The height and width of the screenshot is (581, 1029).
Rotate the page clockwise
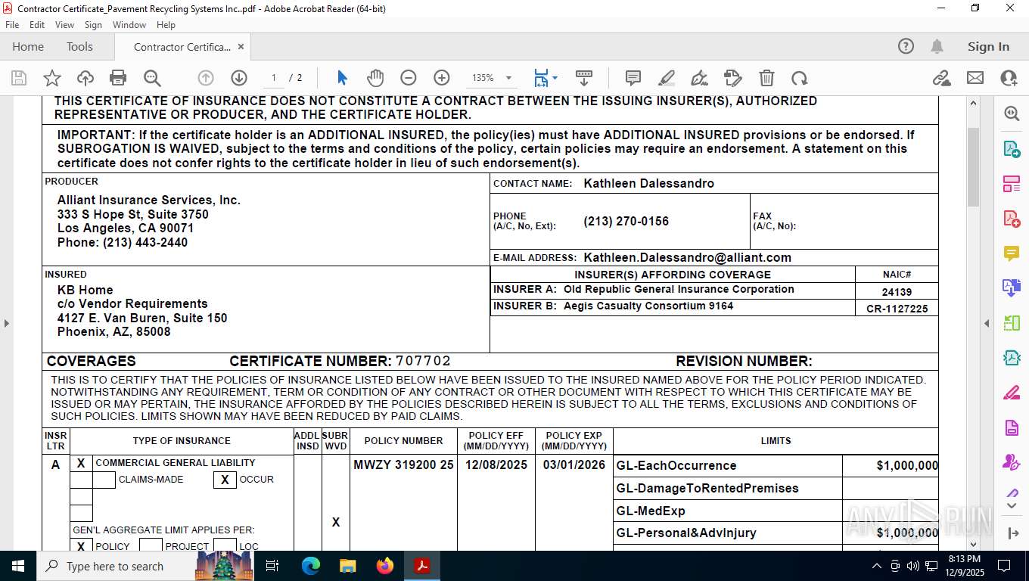click(800, 78)
